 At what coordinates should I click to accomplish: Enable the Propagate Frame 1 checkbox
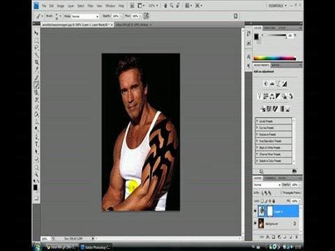281,192
